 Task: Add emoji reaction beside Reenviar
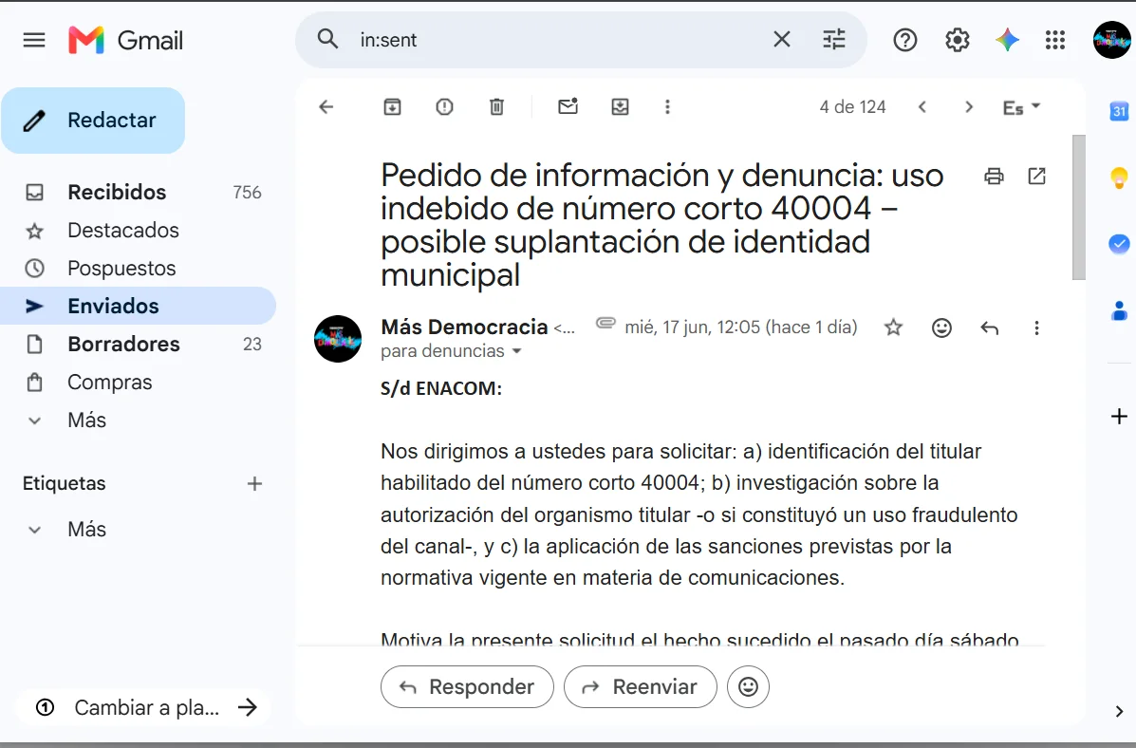[749, 686]
